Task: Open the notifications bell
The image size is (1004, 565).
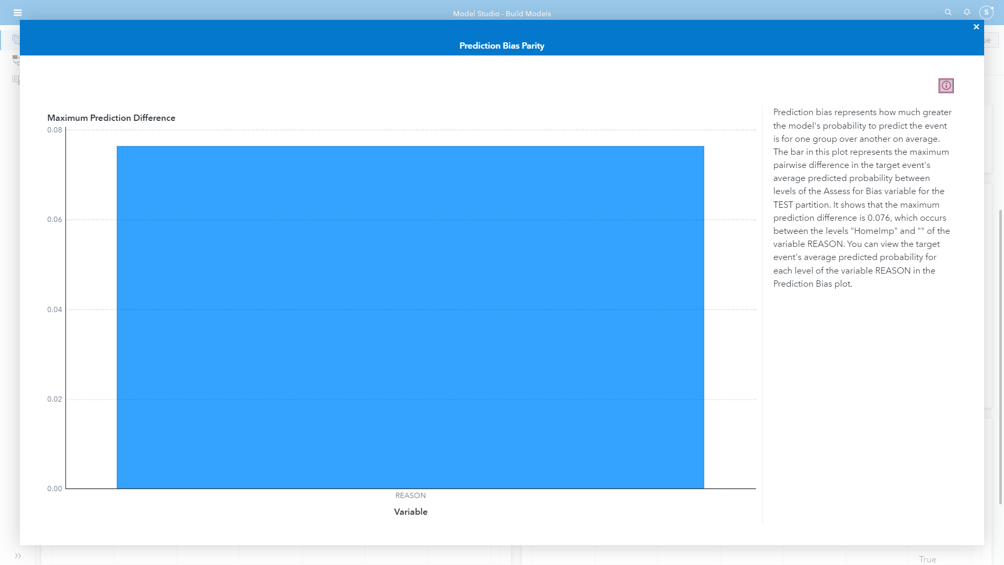Action: coord(967,12)
